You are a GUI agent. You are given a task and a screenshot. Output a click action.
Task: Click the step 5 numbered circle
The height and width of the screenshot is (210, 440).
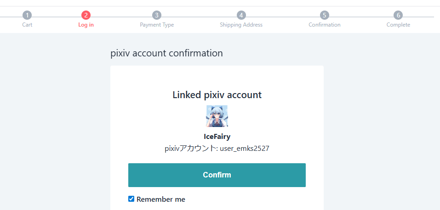tap(325, 15)
